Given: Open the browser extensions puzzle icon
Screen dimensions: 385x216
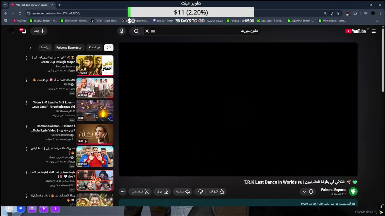Looking at the screenshot, I should tap(355, 13).
